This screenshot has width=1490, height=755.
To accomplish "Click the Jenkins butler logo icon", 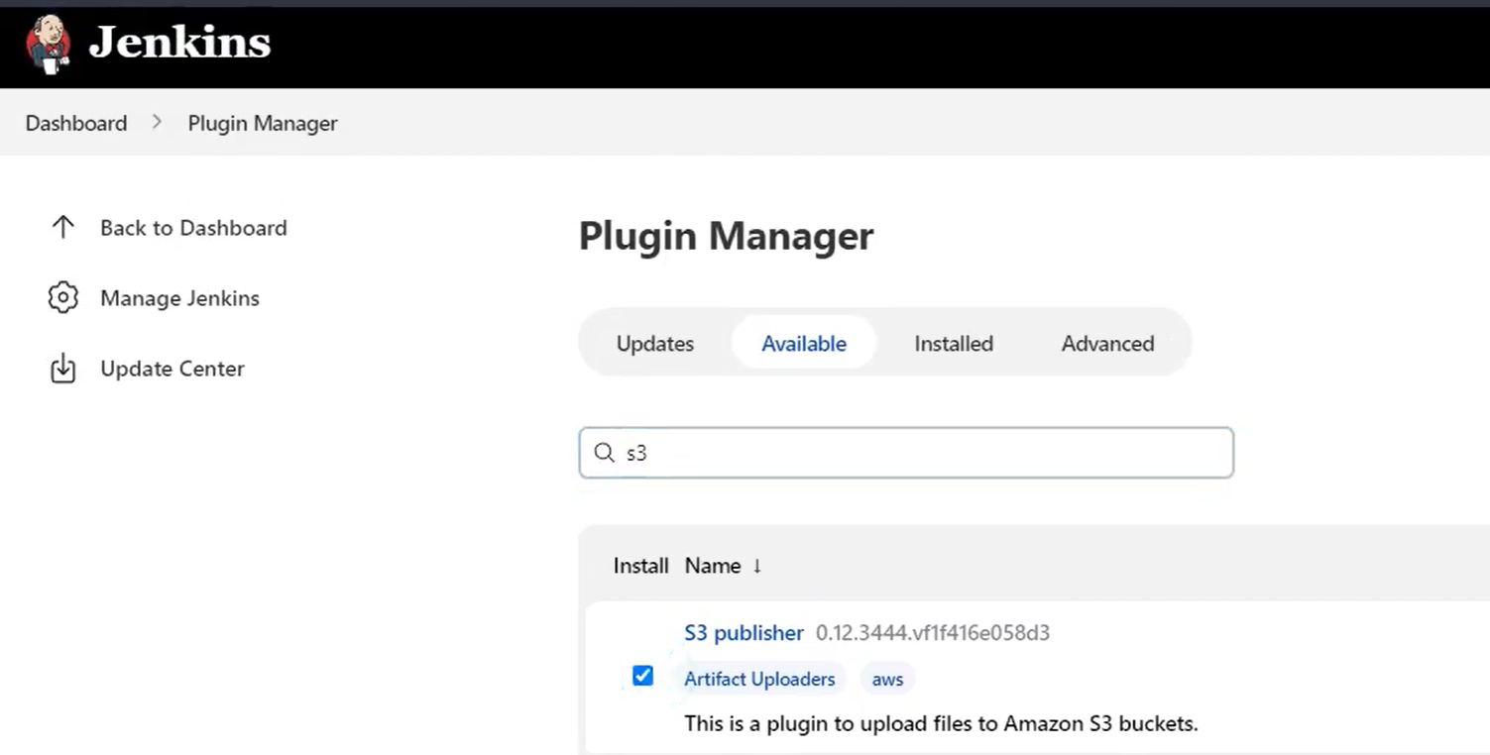I will (x=48, y=45).
